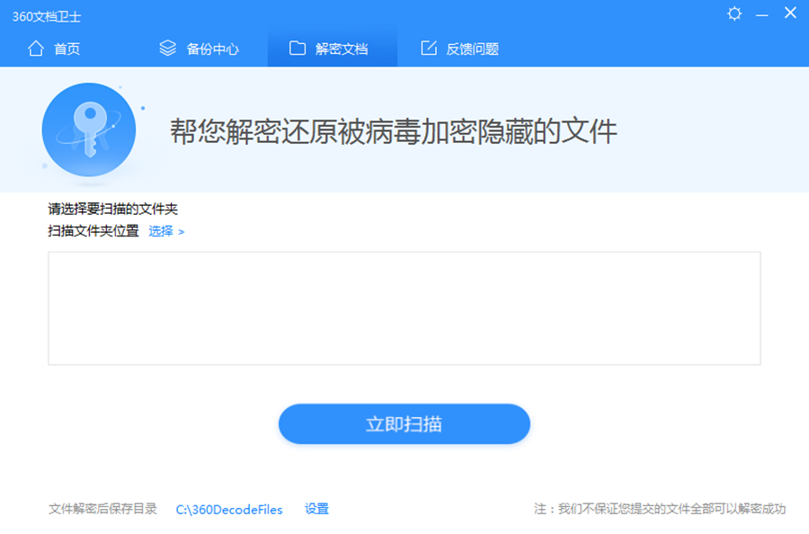809x534 pixels.
Task: Open the 反馈问题 feedback tab
Action: [459, 49]
